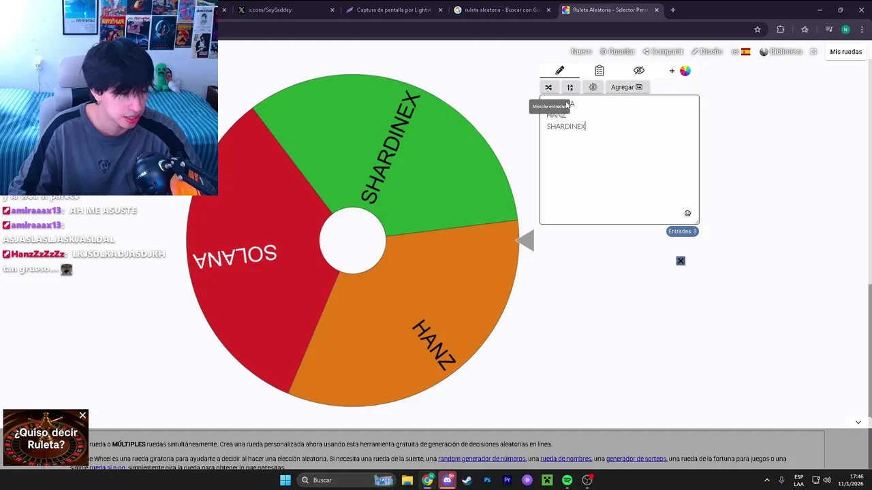
Task: Open Spotify from the taskbar
Action: click(567, 480)
